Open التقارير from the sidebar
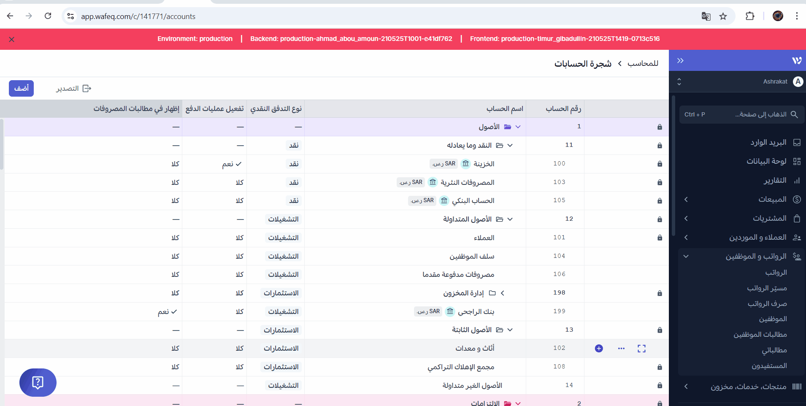 775,181
